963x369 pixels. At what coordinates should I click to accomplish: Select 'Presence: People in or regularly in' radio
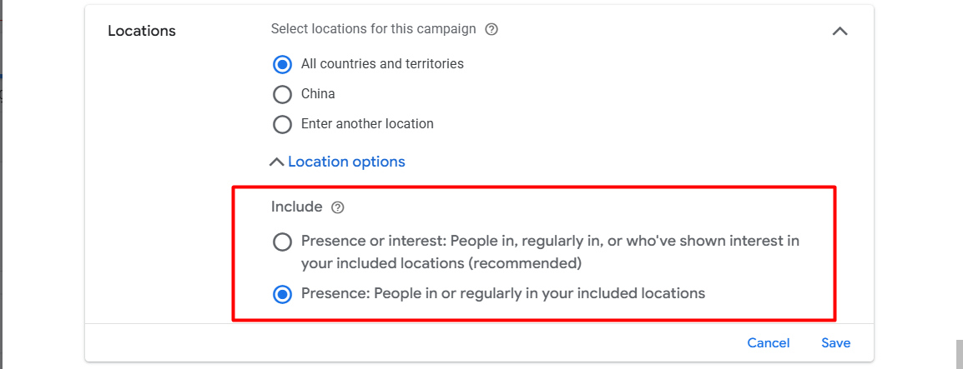283,294
